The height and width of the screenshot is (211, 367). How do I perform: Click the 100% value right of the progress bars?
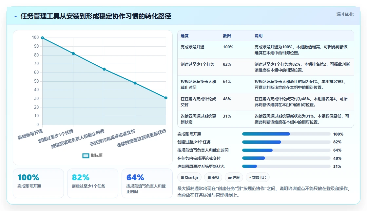[338, 134]
